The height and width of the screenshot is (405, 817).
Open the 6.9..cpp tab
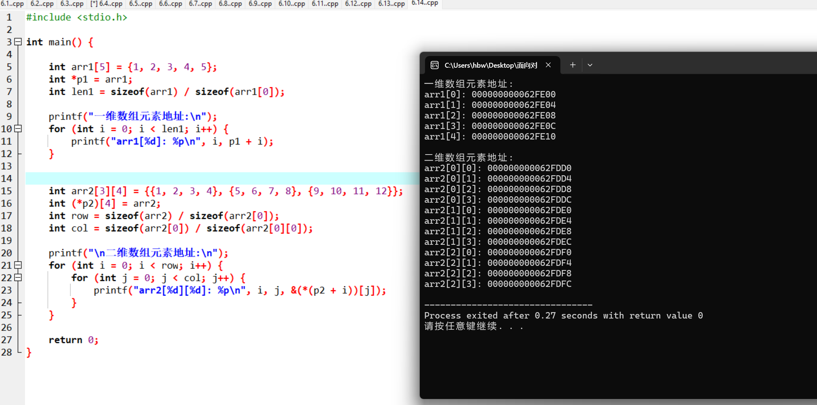click(x=260, y=4)
